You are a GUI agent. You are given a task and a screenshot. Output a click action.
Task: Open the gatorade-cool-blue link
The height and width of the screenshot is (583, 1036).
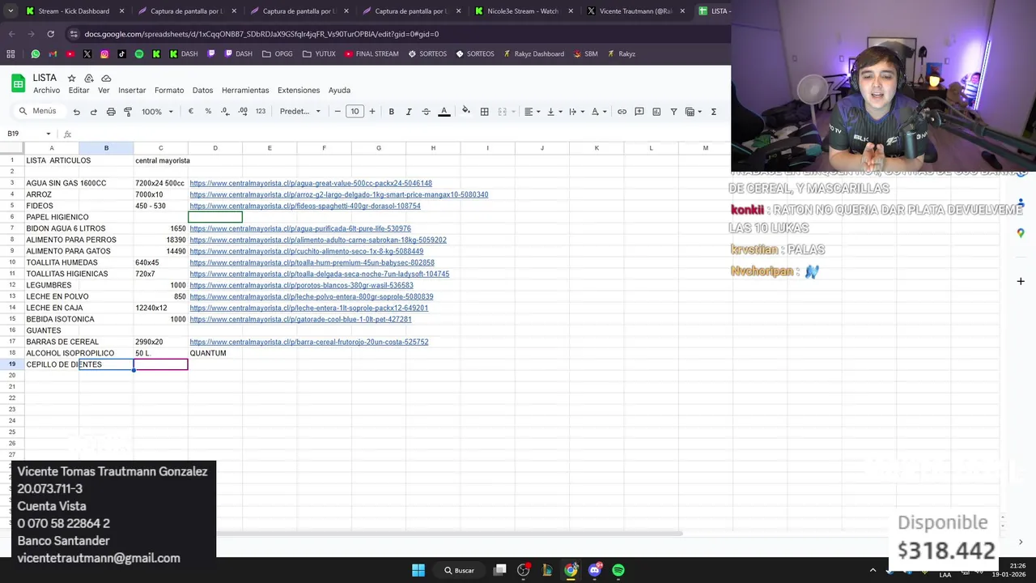300,319
